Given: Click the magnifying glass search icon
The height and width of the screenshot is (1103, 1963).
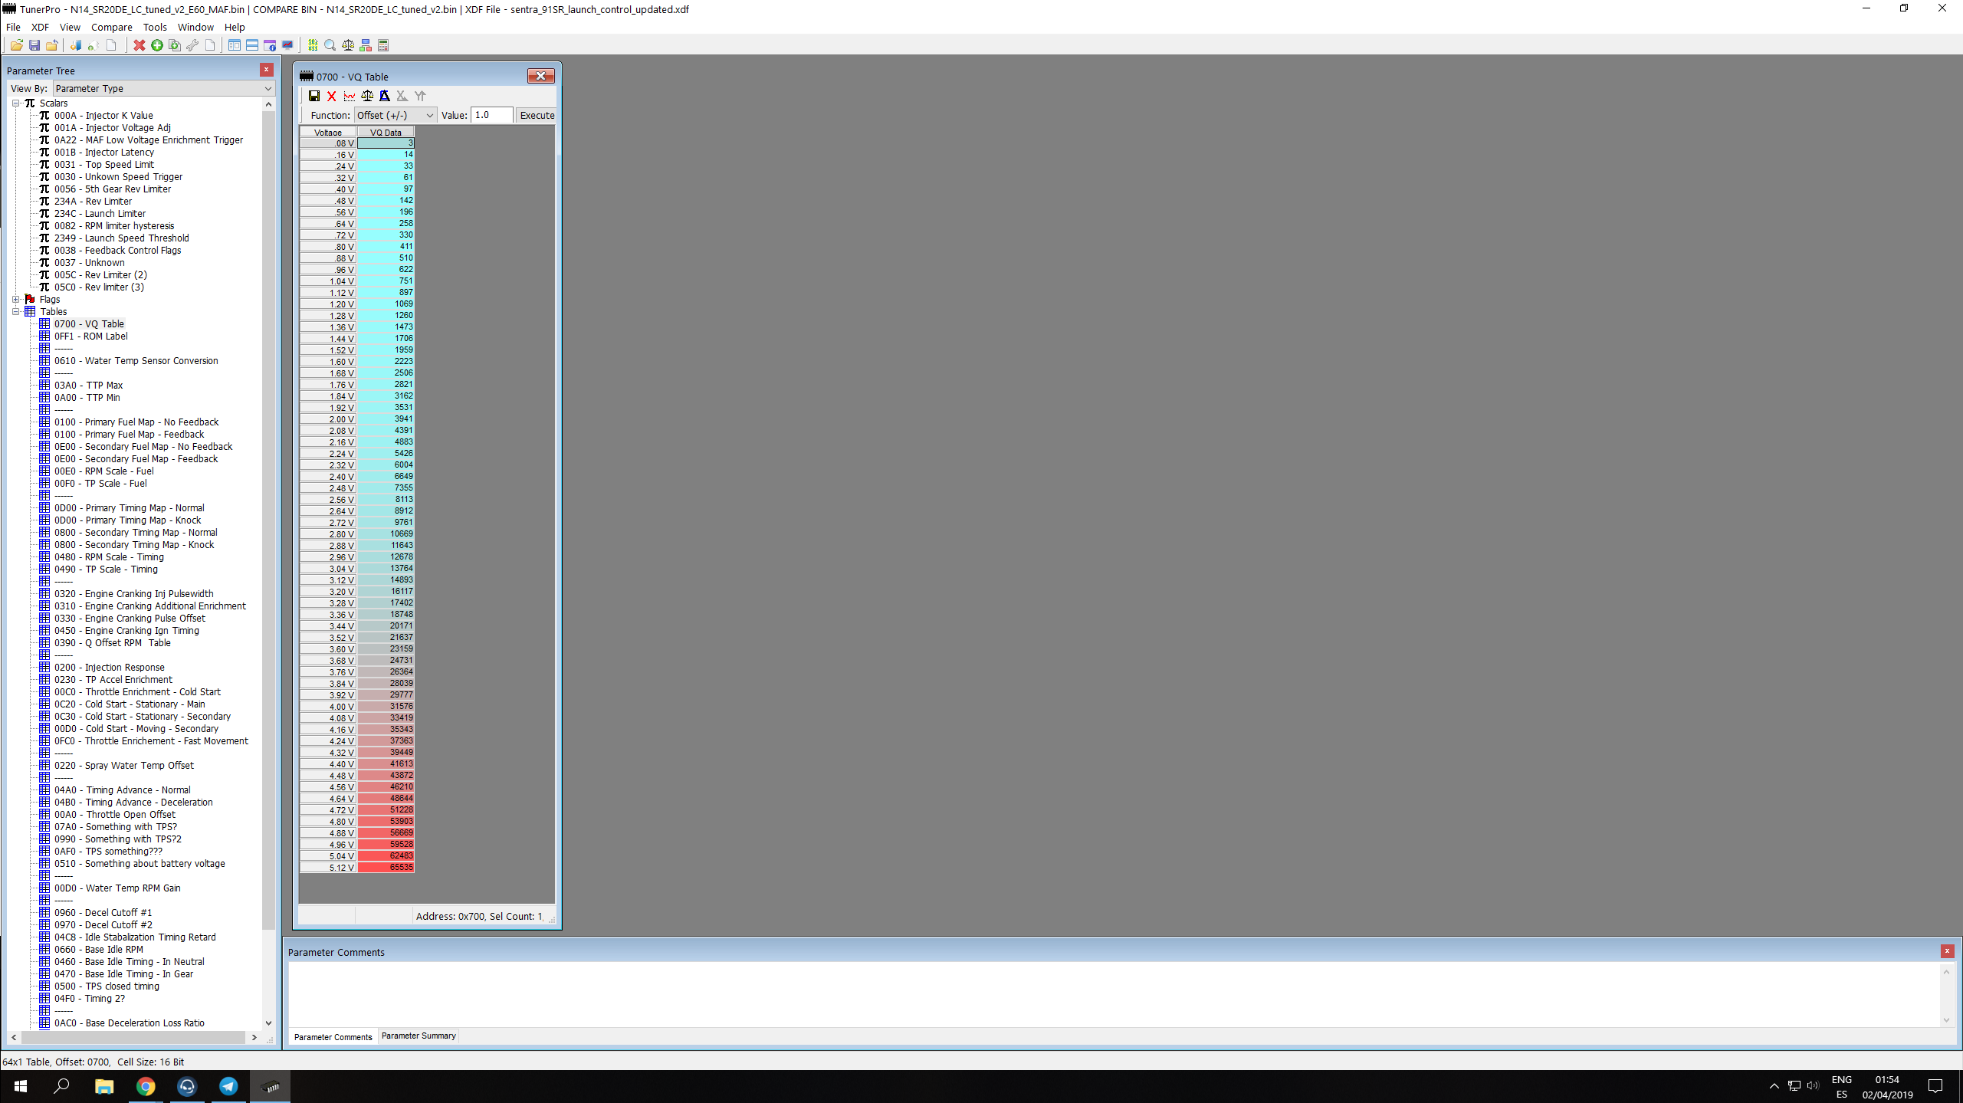Looking at the screenshot, I should tap(330, 45).
